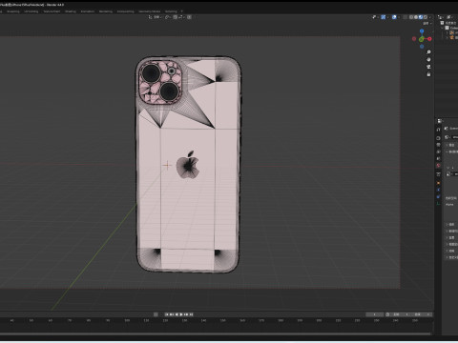Jump to timeline end frame
The width and height of the screenshot is (458, 343).
[191, 314]
